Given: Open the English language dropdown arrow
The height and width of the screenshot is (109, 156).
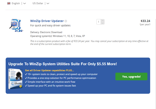Looking at the screenshot, I should pos(24,3).
